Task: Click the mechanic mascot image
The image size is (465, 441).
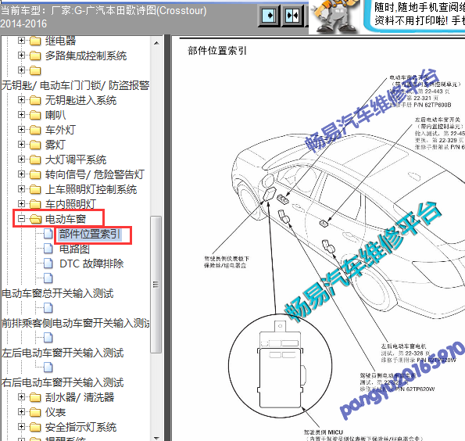Action: pos(335,16)
